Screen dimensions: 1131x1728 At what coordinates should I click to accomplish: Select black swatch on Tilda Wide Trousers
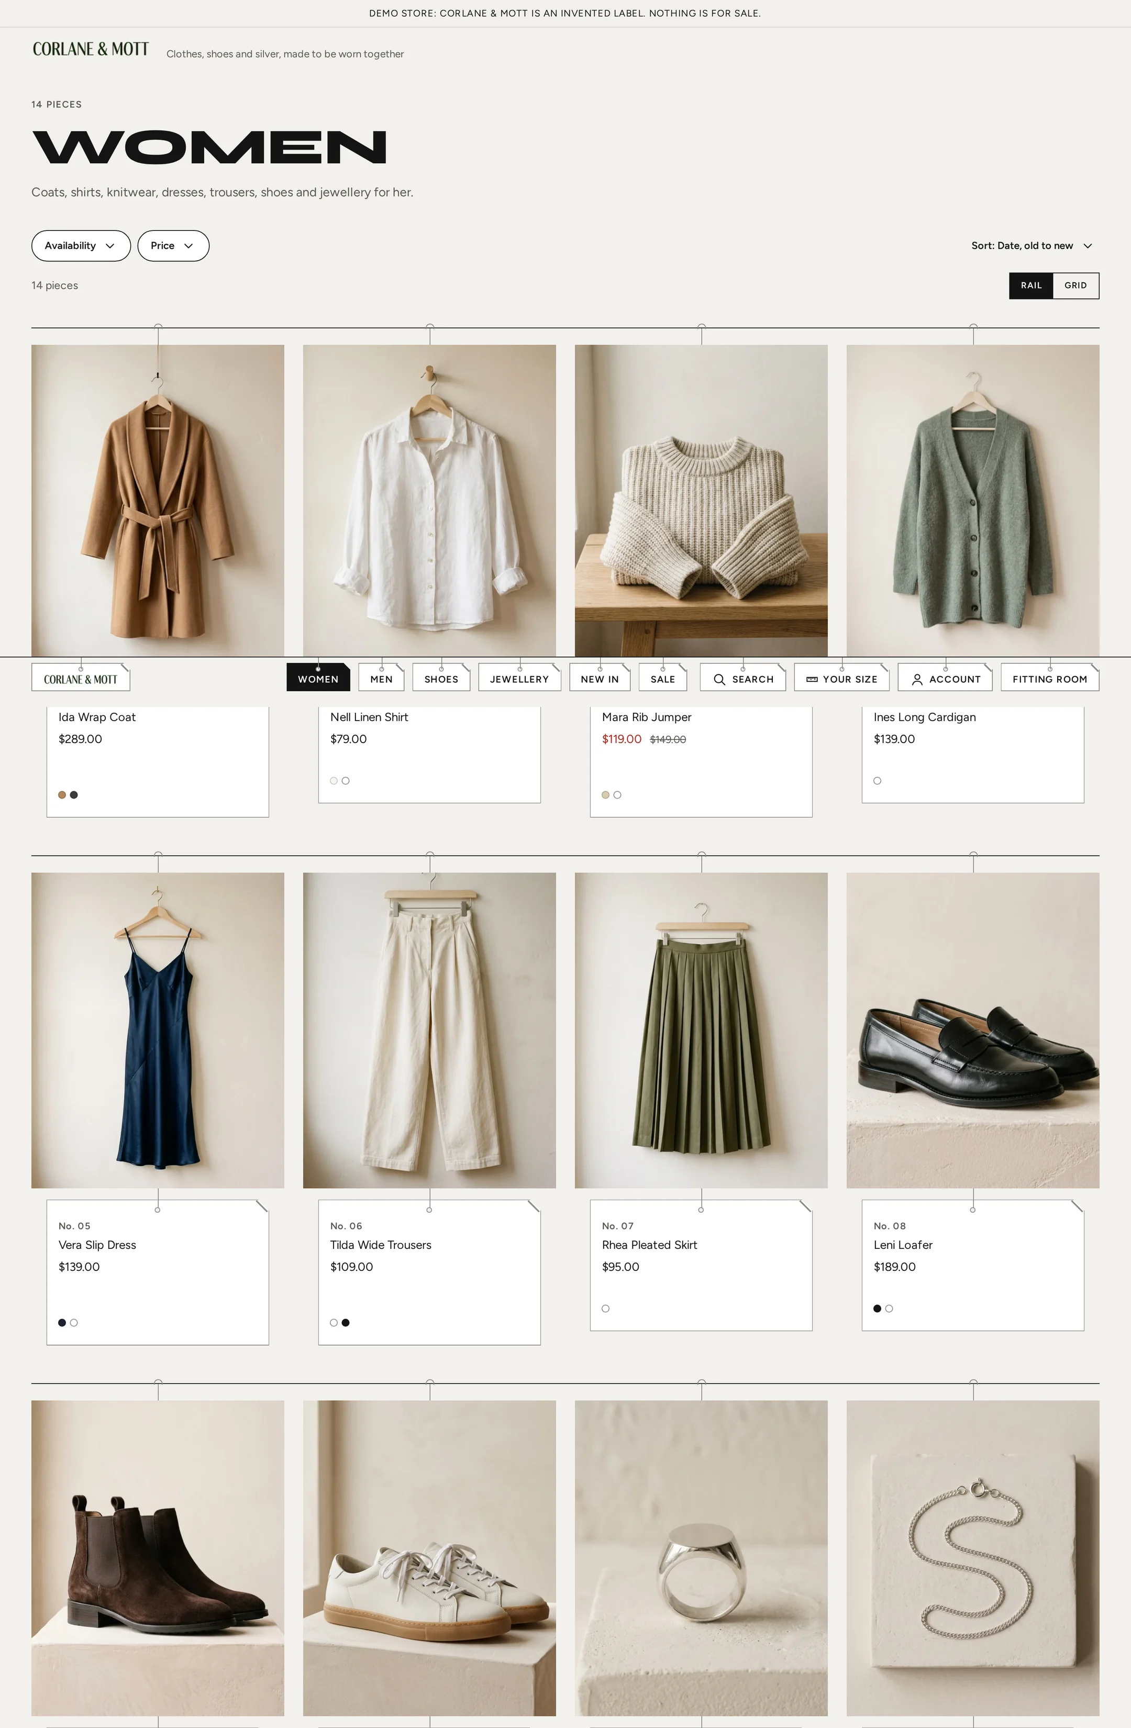(346, 1323)
